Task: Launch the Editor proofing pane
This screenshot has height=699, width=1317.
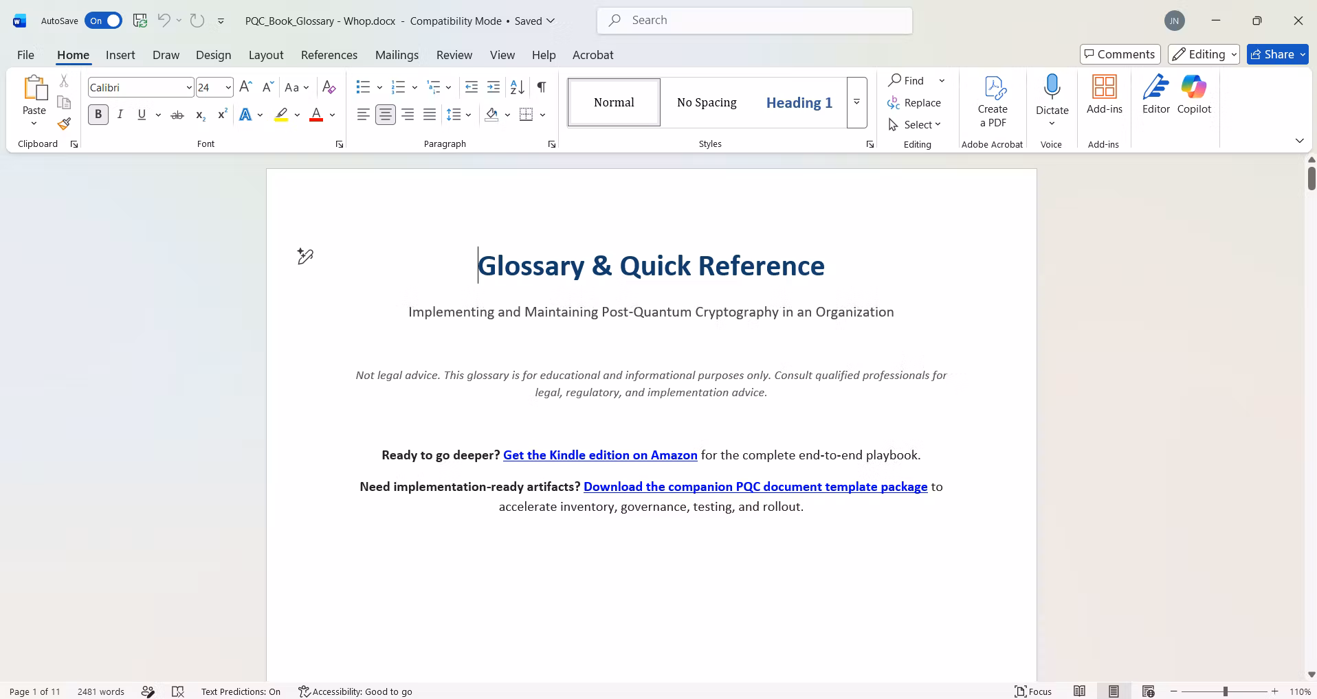Action: click(x=1156, y=95)
